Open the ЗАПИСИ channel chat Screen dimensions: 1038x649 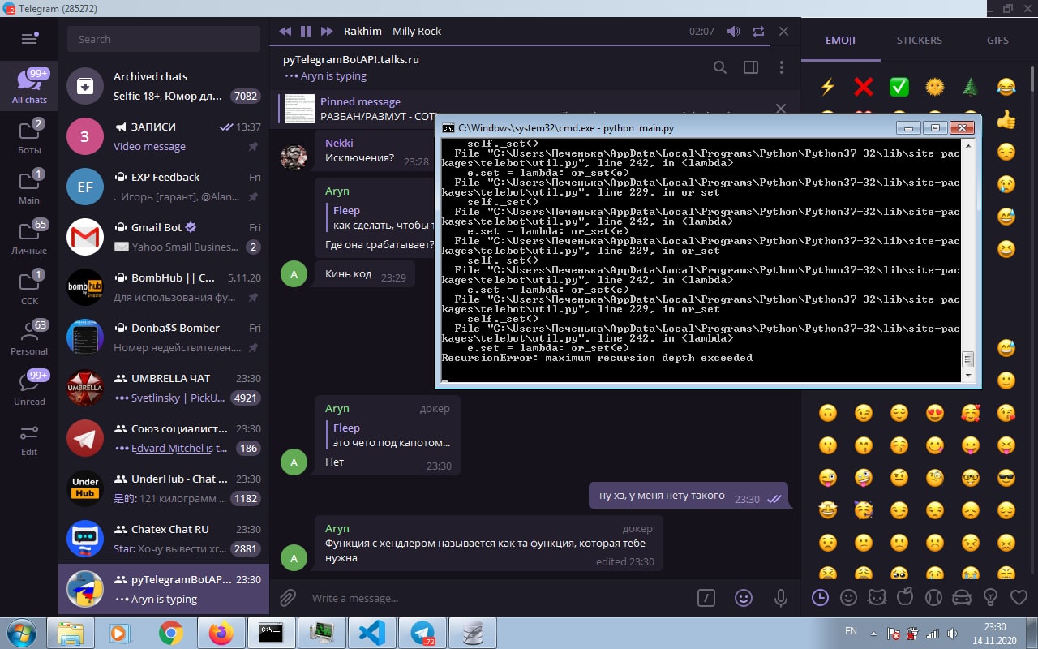164,136
